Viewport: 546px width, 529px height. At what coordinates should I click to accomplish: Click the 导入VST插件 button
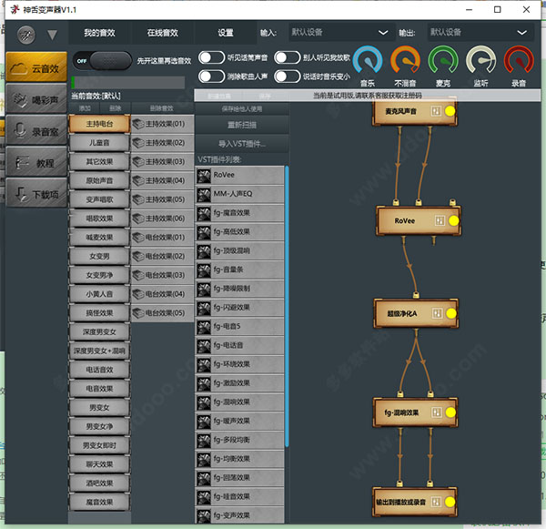[x=242, y=144]
